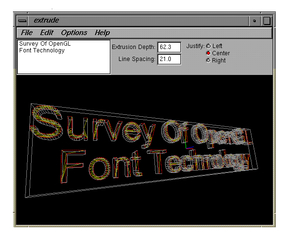Select Left justification radio button
The image size is (307, 246).
coord(209,46)
